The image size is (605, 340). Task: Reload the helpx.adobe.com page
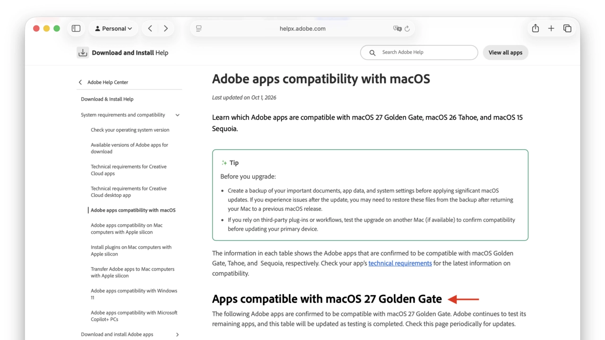[407, 28]
